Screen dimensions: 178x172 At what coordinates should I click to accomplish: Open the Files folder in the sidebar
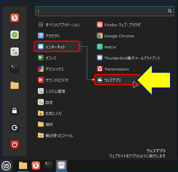15,85
